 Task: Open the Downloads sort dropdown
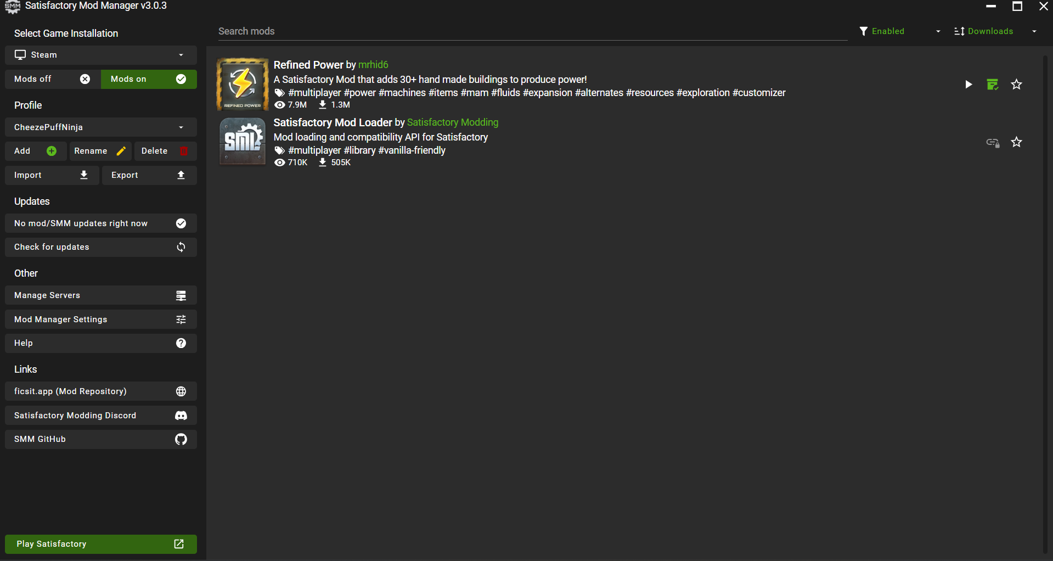(995, 31)
